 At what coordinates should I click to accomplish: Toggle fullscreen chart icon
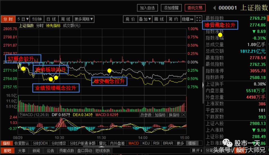199,19
